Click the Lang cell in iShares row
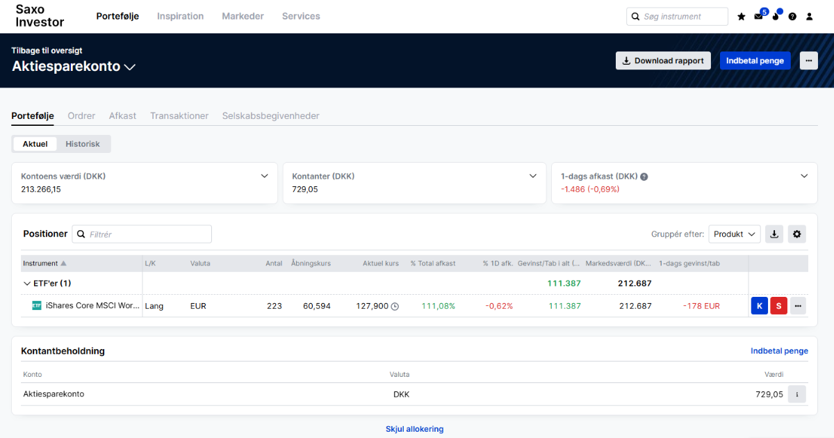Viewport: 834px width, 438px height. 154,306
